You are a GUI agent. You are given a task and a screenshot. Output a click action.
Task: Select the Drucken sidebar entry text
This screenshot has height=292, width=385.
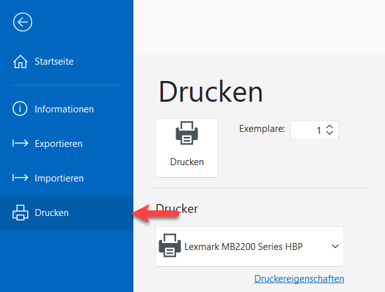coord(52,213)
